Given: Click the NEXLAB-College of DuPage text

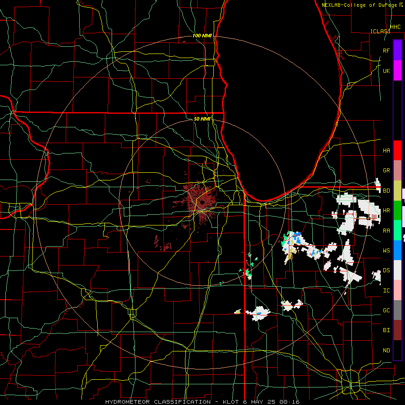Looking at the screenshot, I should (x=359, y=5).
